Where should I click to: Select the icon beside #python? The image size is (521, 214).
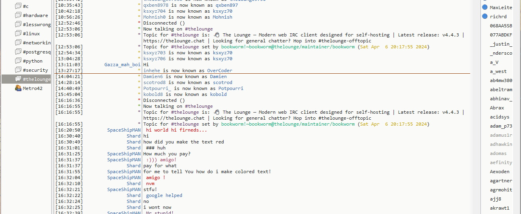pyautogui.click(x=18, y=61)
